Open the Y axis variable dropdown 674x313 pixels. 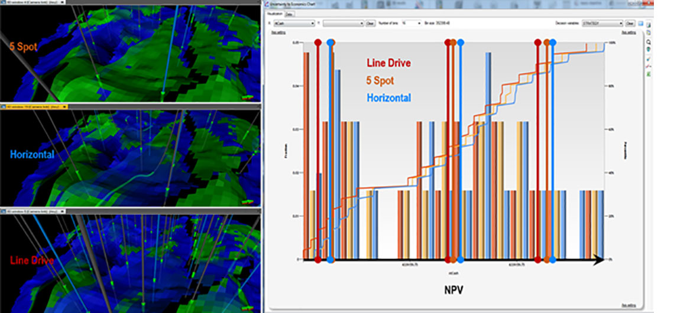pos(344,24)
